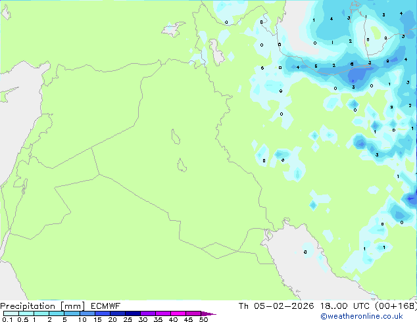Click the '(00+168)' forecast hour text
The height and width of the screenshot is (322, 417).
click(x=396, y=306)
